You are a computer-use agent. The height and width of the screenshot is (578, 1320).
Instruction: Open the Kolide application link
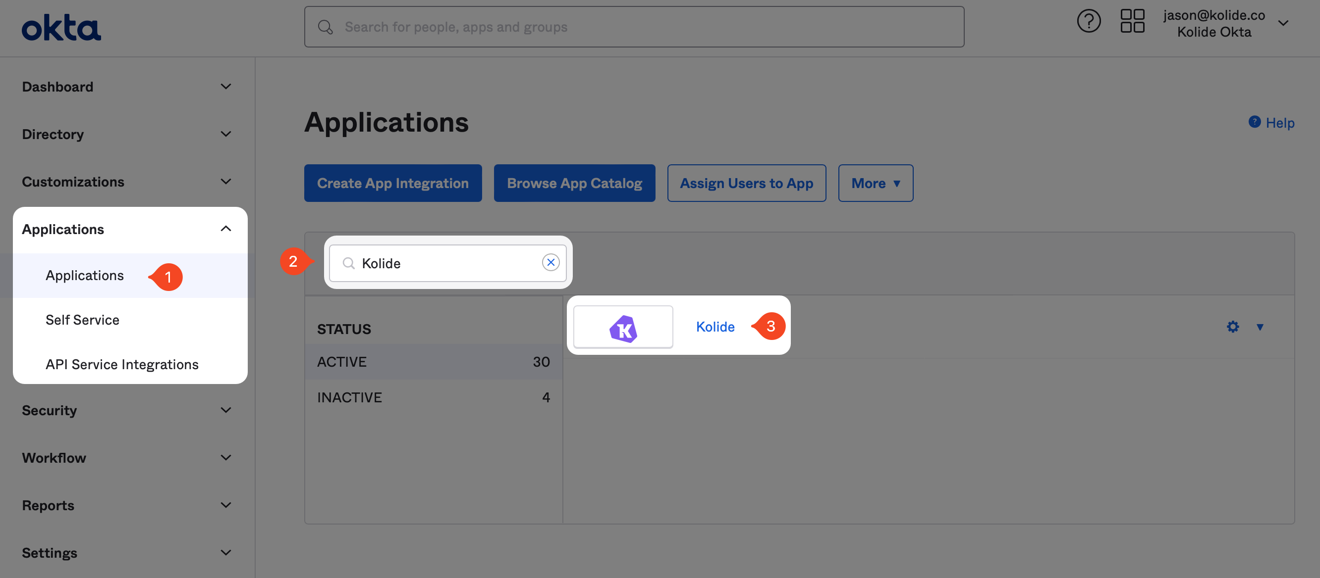click(715, 327)
